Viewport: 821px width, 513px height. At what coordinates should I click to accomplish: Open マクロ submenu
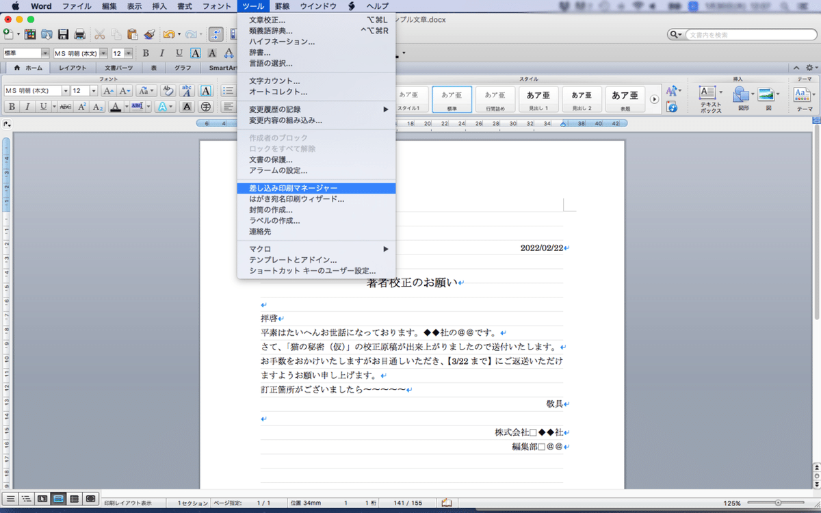(316, 249)
